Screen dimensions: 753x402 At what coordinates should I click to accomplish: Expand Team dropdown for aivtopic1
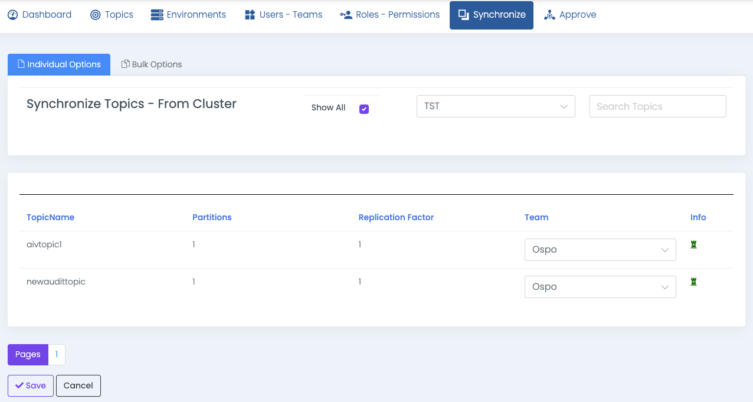tap(600, 250)
